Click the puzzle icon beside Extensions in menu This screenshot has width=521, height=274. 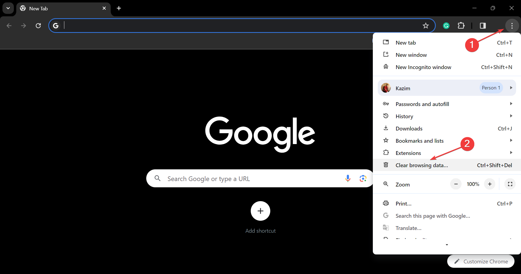coord(386,152)
